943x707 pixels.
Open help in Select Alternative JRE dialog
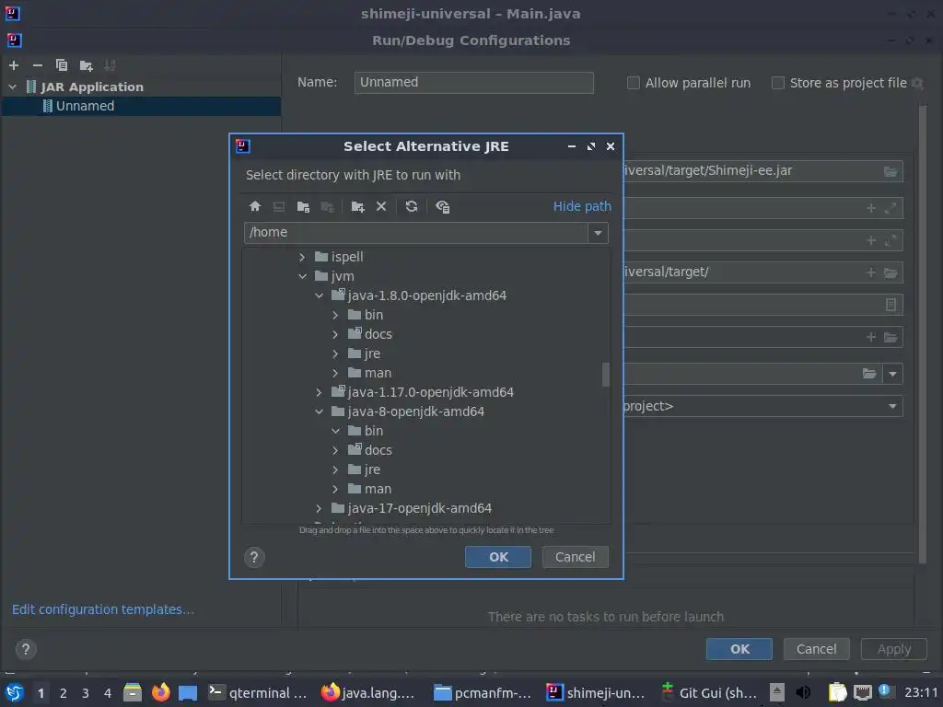(x=254, y=557)
